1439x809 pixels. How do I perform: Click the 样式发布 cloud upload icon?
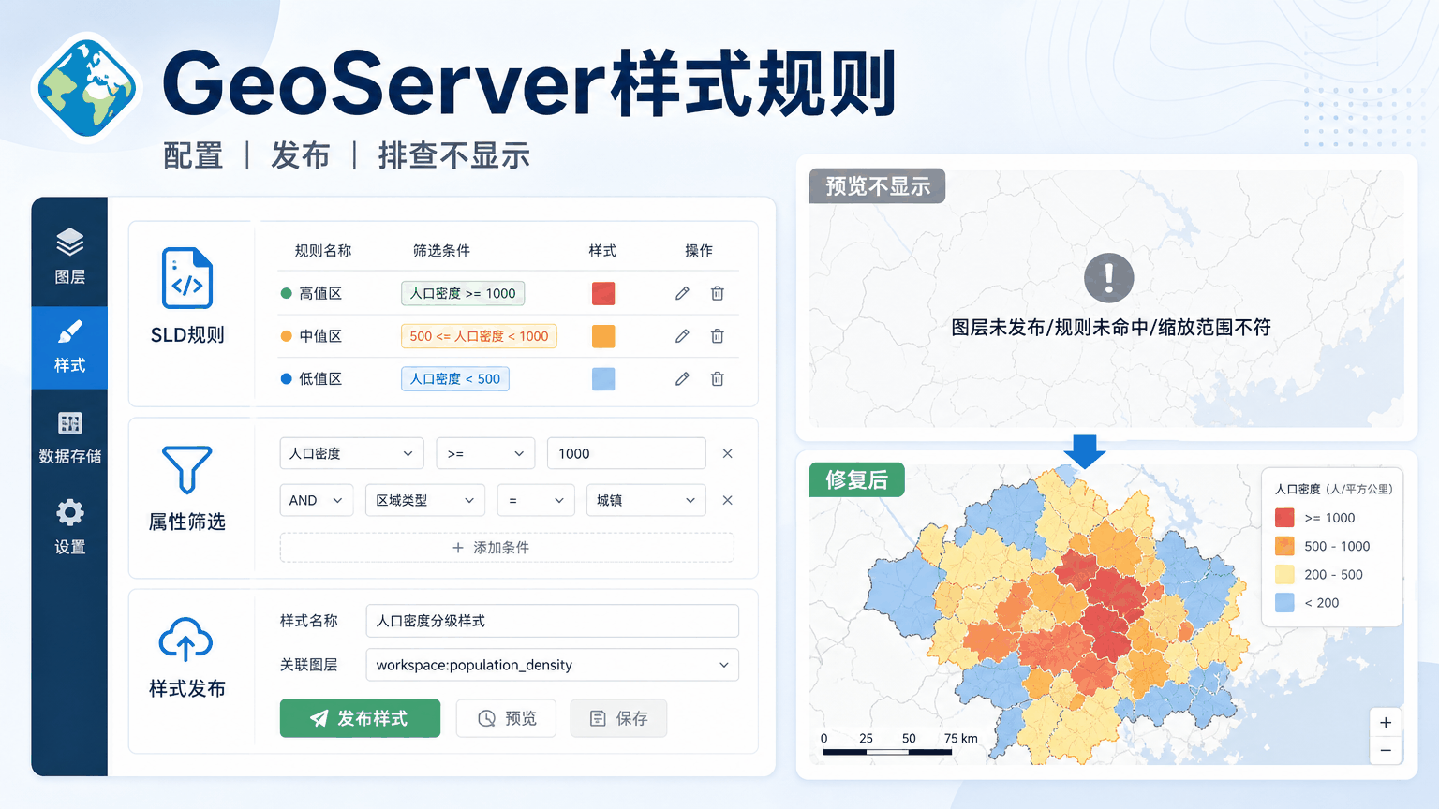pyautogui.click(x=185, y=640)
